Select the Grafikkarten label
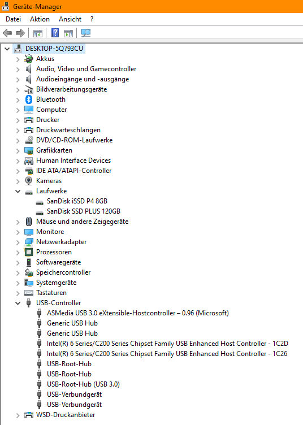The image size is (303, 425). [54, 150]
